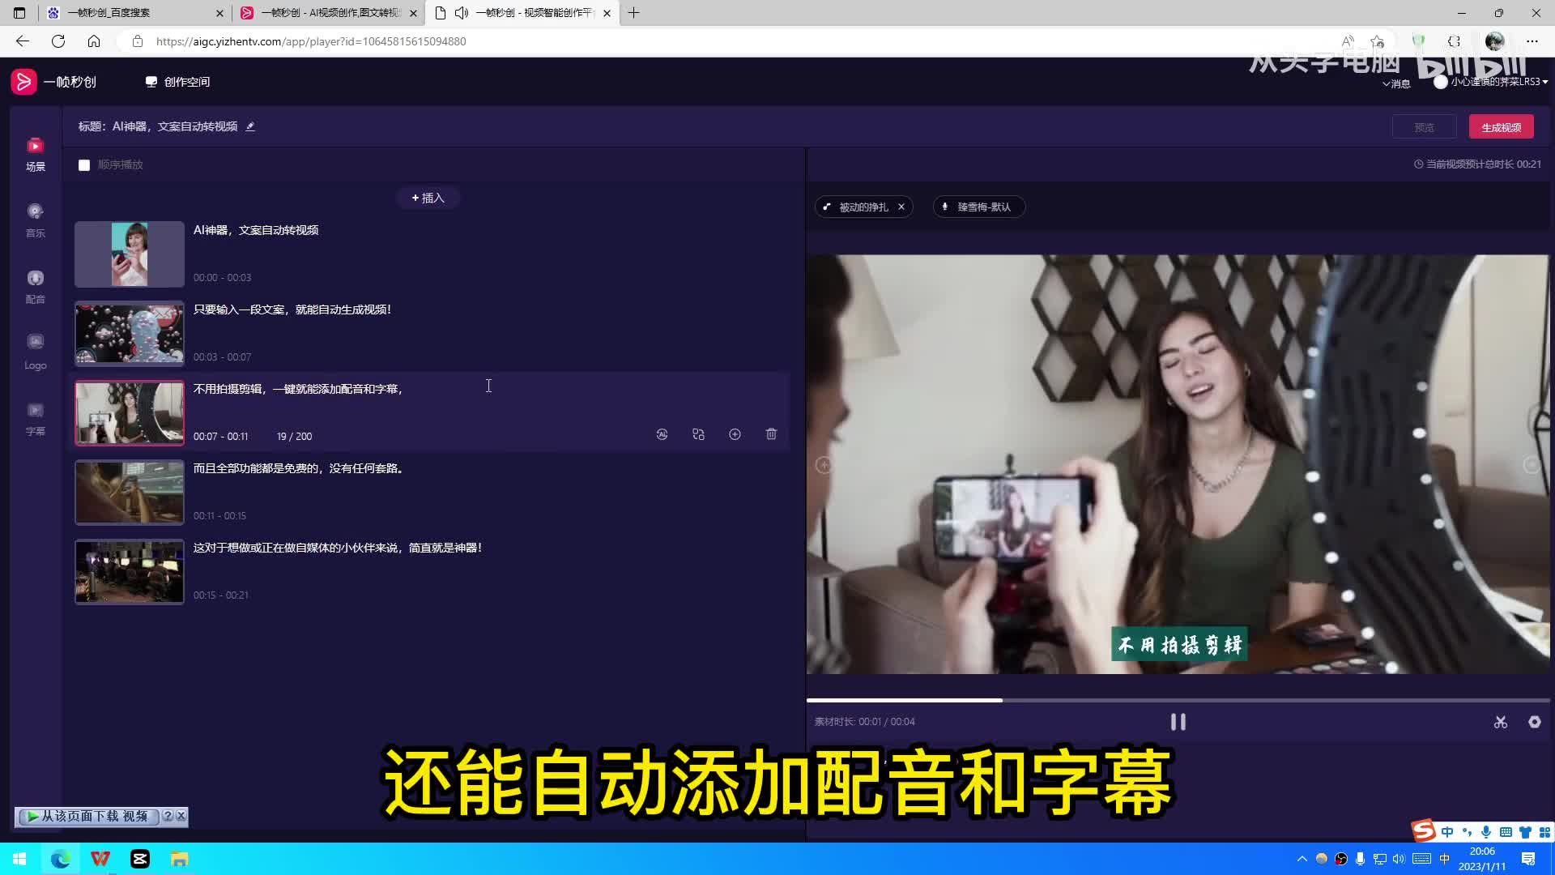Open the 音乐 music panel in the sidebar

[35, 220]
